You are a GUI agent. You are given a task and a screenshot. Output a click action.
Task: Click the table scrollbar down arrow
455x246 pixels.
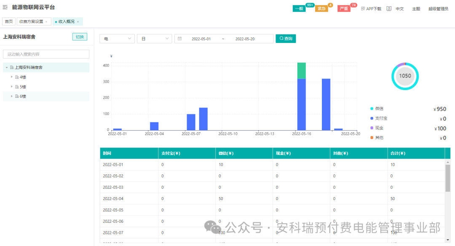448,240
